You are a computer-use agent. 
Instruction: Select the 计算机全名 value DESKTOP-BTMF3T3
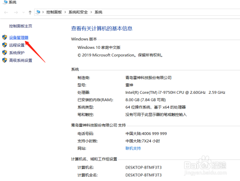click(x=144, y=175)
